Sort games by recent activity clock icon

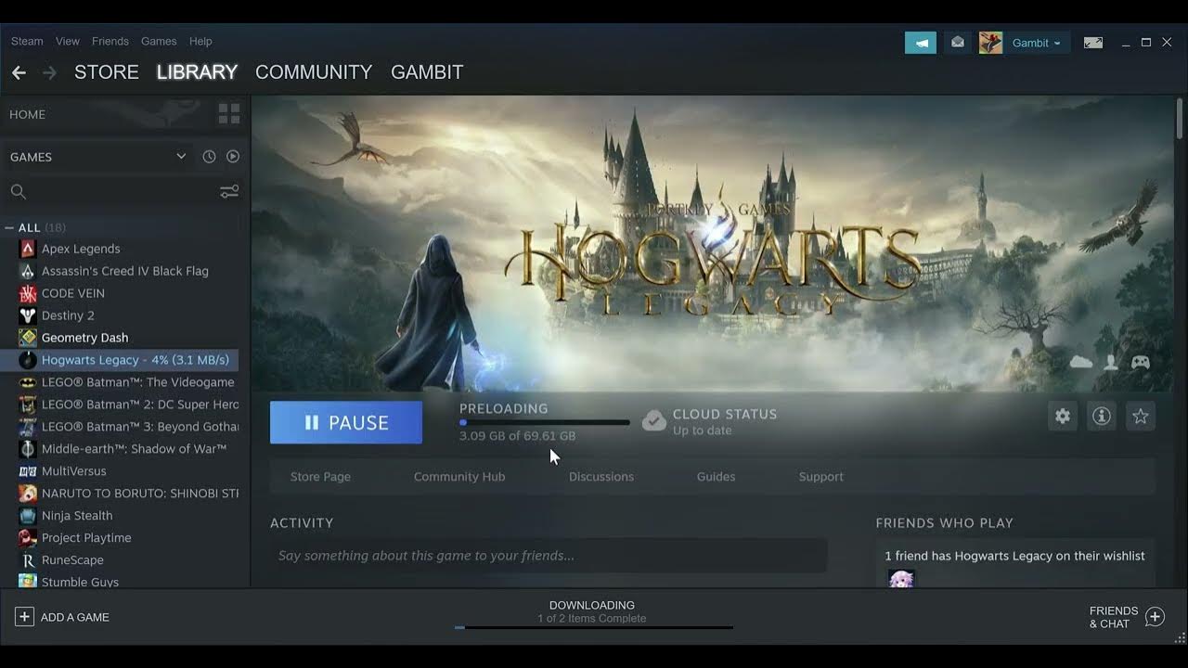coord(209,157)
